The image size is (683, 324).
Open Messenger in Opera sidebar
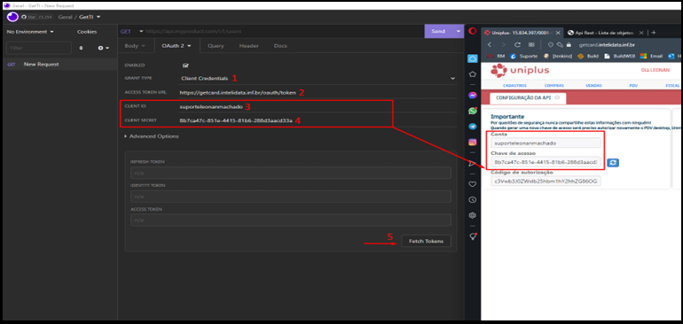point(472,96)
